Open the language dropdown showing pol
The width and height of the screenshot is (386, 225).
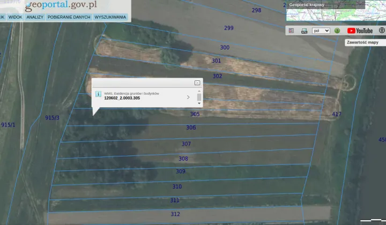321,31
